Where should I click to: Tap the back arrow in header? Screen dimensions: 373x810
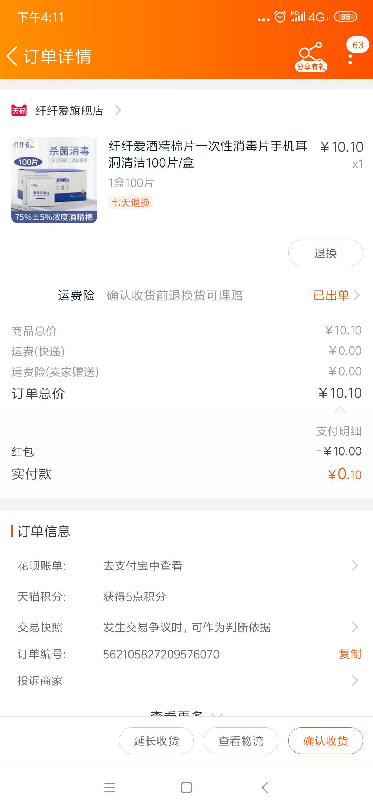[12, 56]
